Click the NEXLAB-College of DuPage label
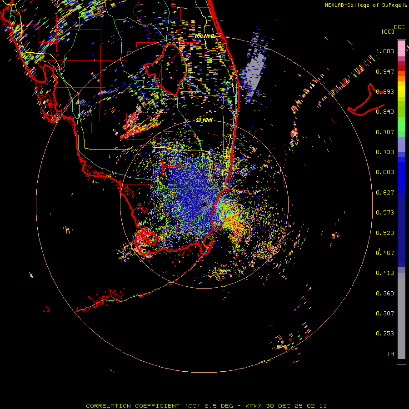 tap(363, 5)
